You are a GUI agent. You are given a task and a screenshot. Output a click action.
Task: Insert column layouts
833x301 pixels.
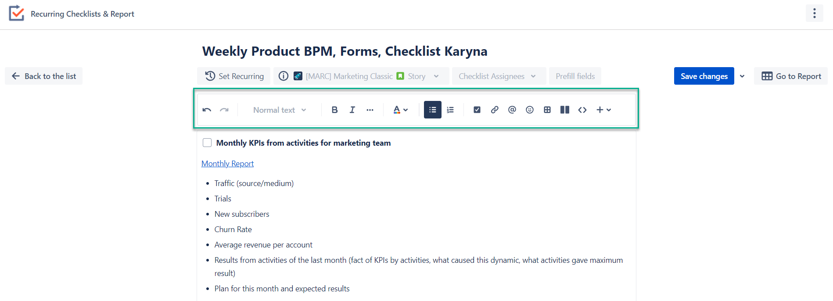click(565, 110)
